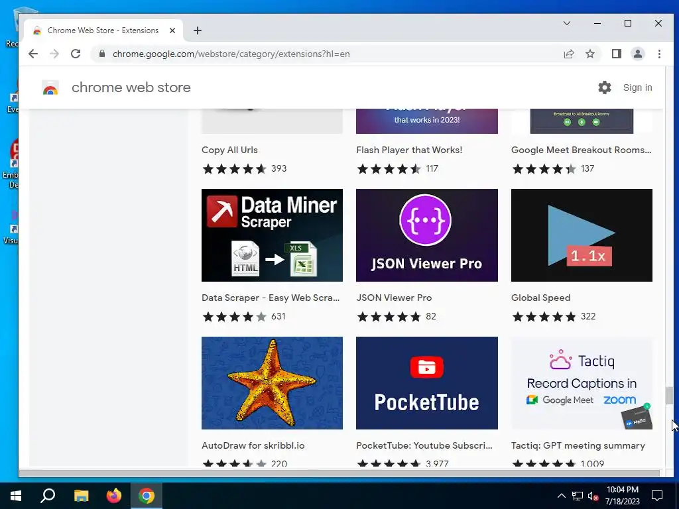Show hidden tray icons chevron
679x509 pixels.
point(561,496)
